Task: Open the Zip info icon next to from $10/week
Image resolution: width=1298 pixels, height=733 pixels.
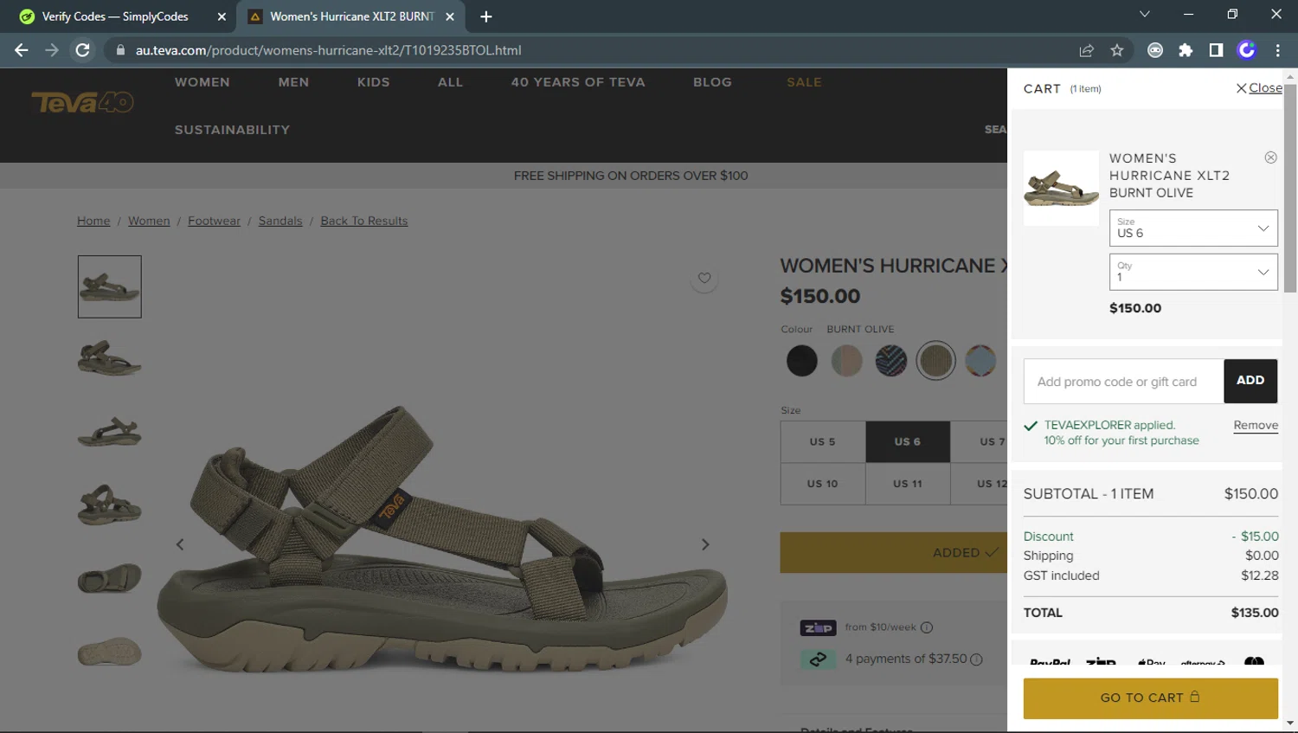Action: tap(927, 627)
